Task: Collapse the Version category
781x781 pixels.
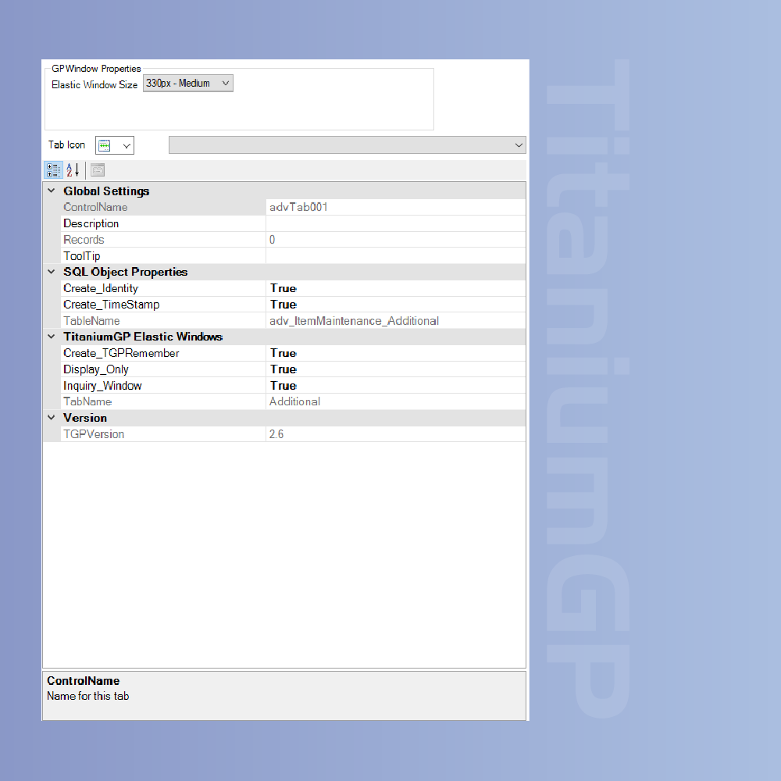Action: (52, 417)
